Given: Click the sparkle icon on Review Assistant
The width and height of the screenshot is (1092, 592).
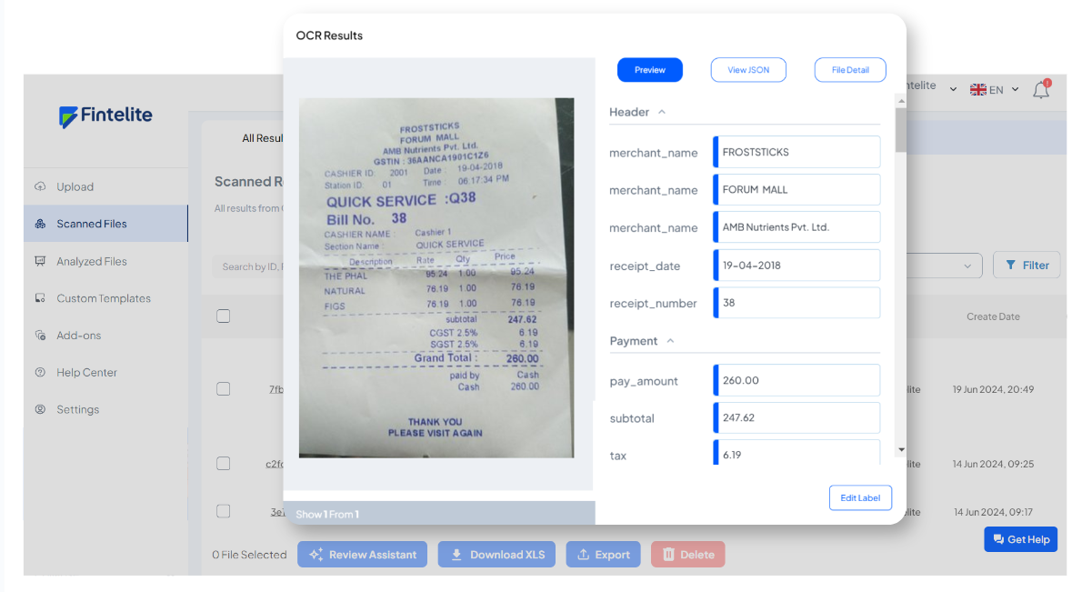Looking at the screenshot, I should [316, 555].
